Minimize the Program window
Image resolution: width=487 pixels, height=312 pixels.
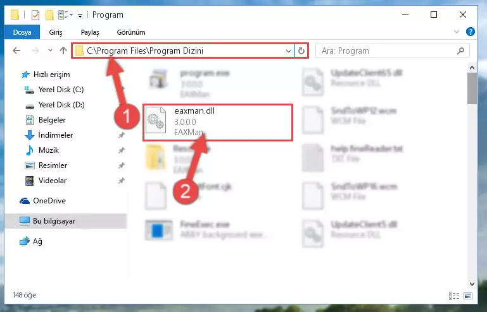point(405,15)
